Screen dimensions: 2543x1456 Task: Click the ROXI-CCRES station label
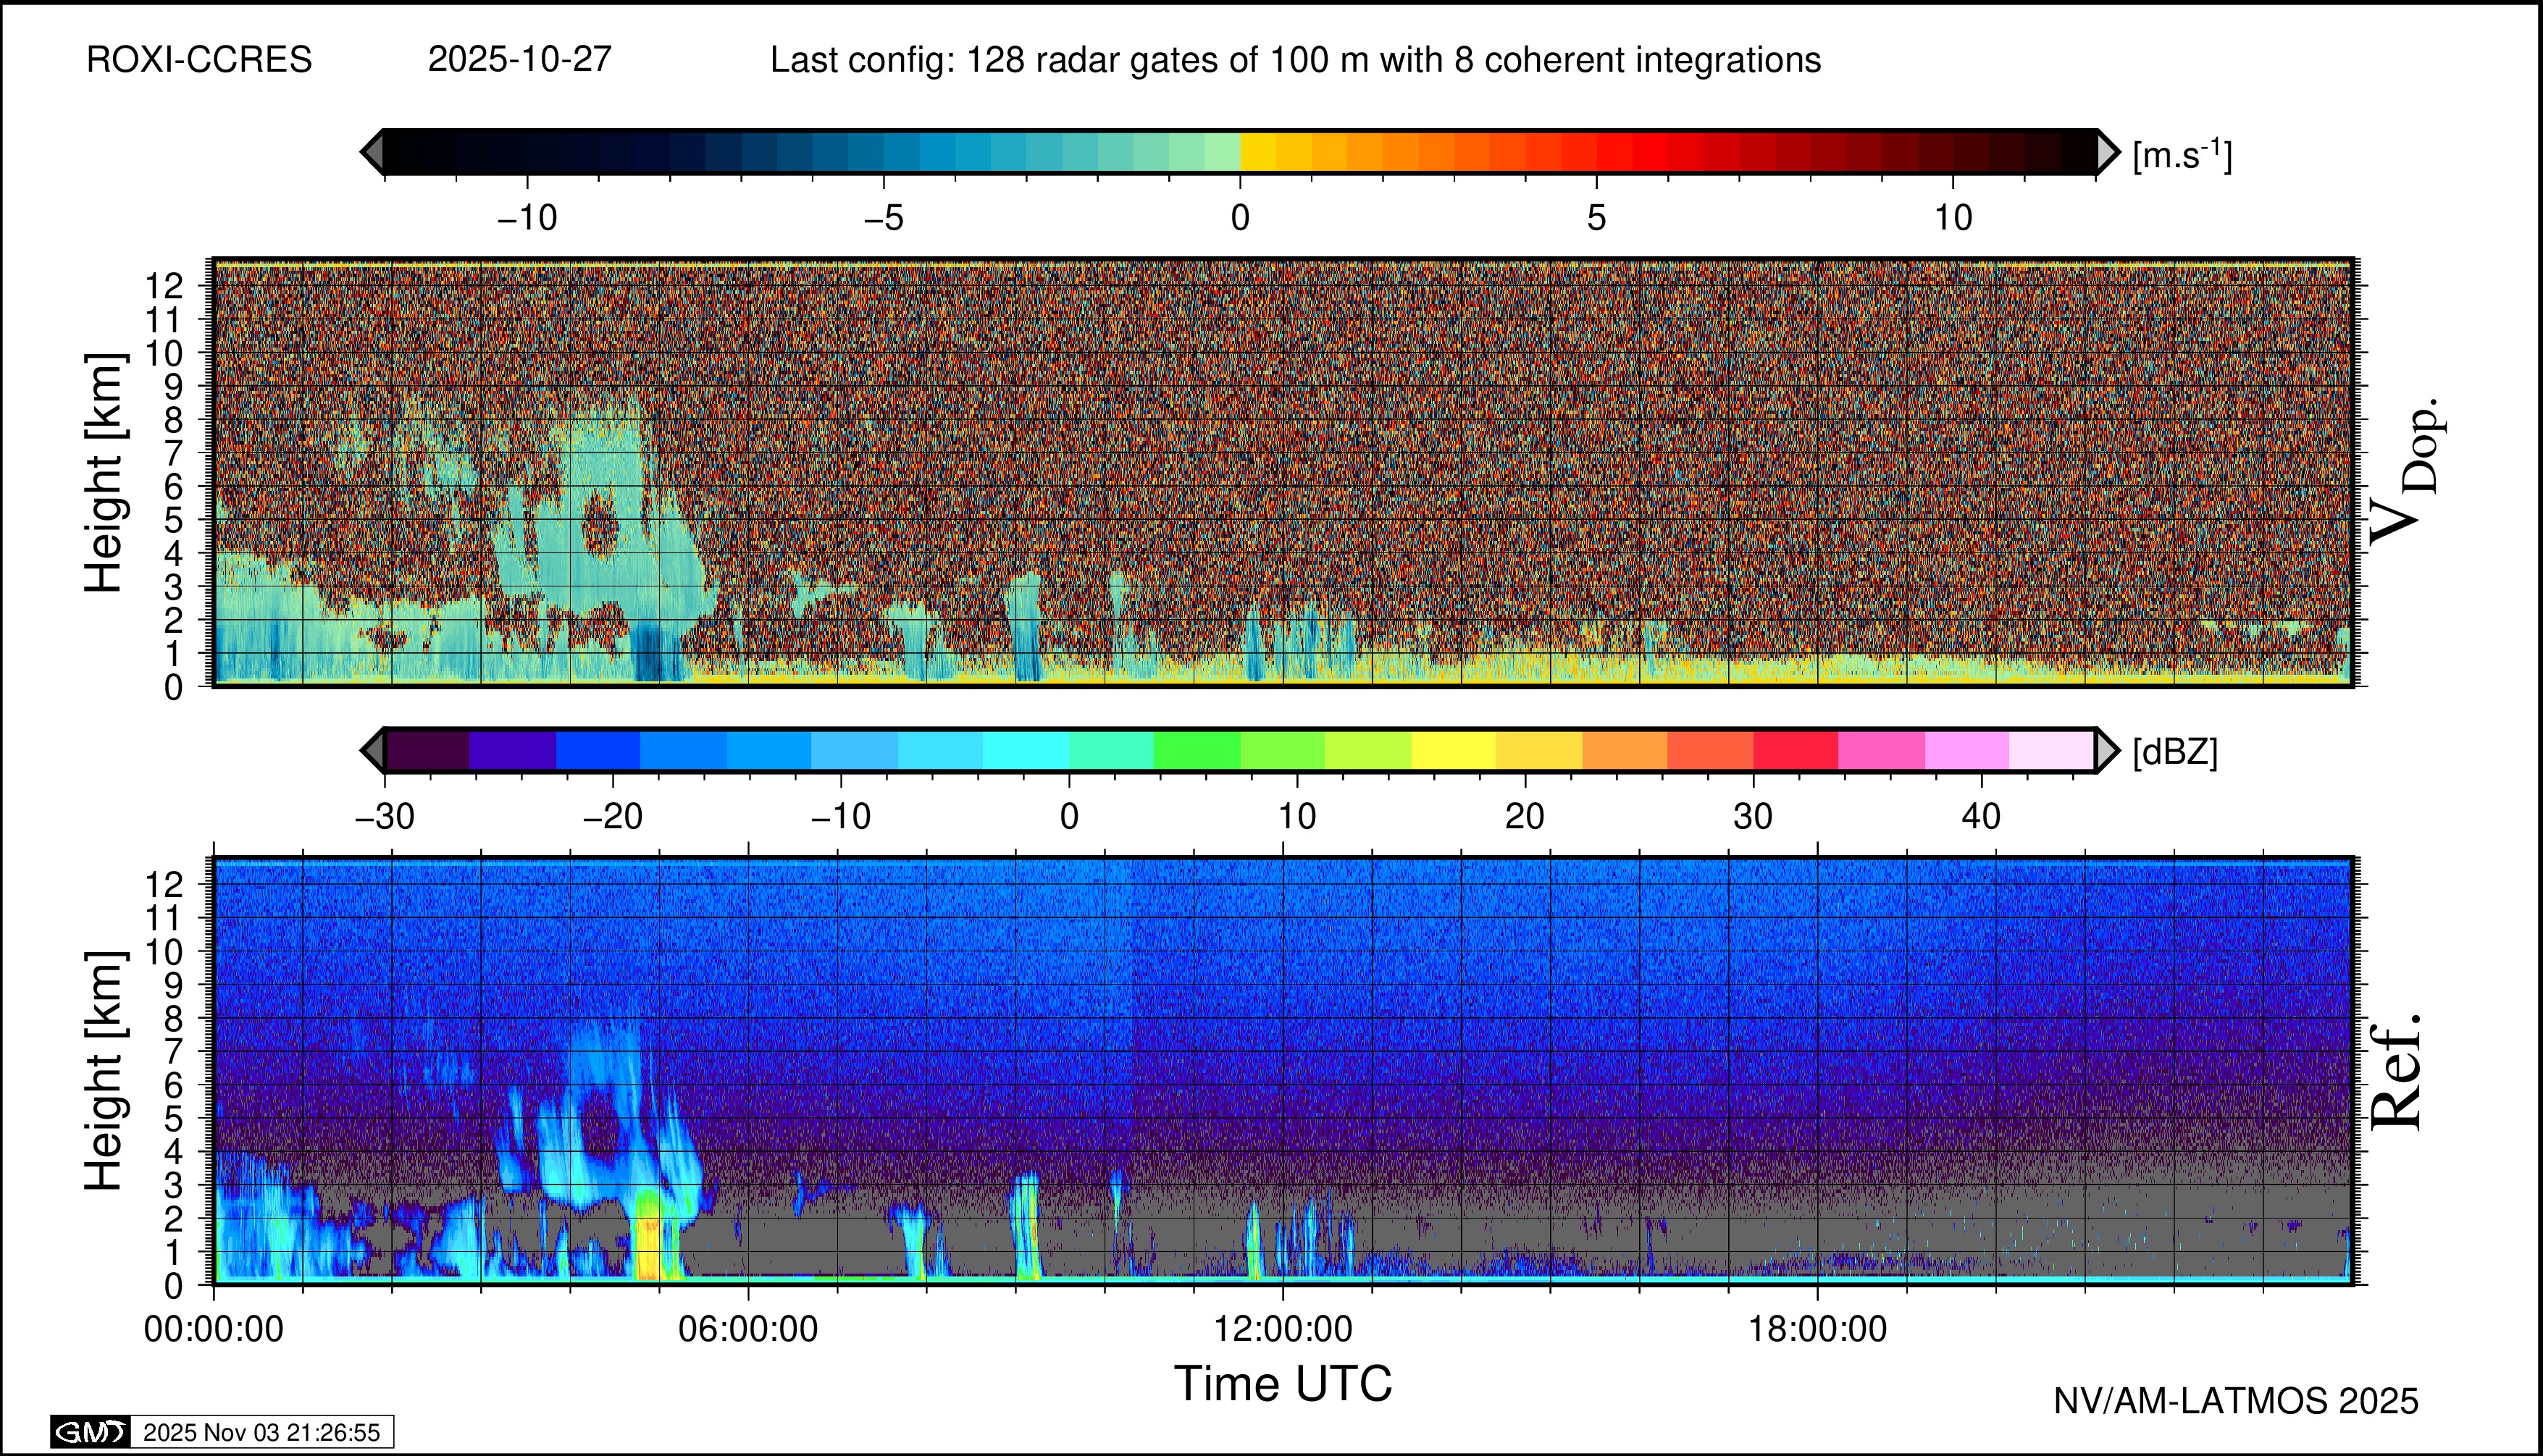click(x=199, y=60)
